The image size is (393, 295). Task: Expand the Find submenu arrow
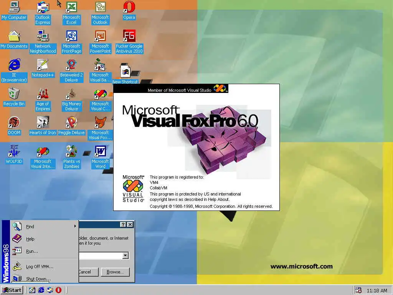point(75,226)
